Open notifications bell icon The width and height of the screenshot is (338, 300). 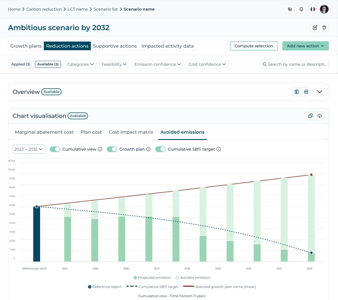point(301,9)
